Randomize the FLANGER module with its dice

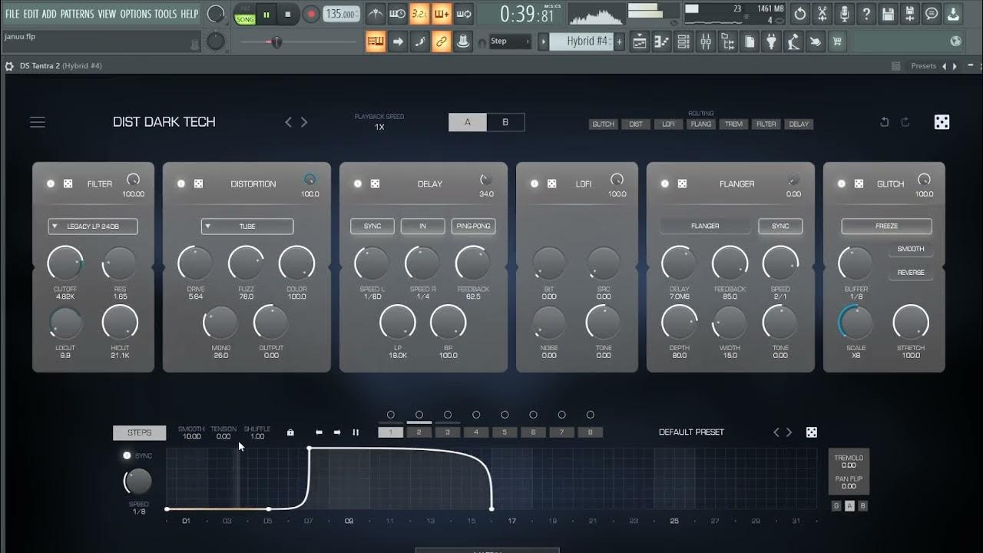tap(682, 184)
